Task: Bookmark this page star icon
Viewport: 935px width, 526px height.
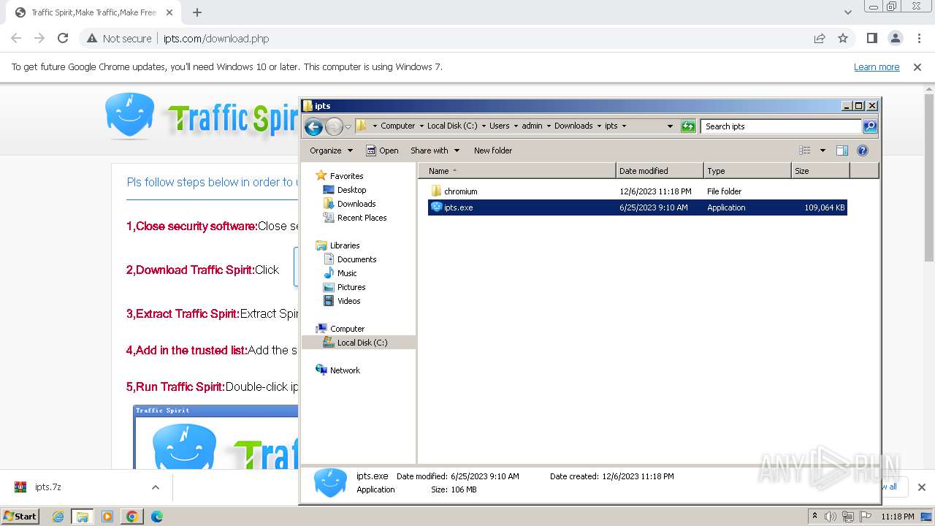Action: (843, 38)
